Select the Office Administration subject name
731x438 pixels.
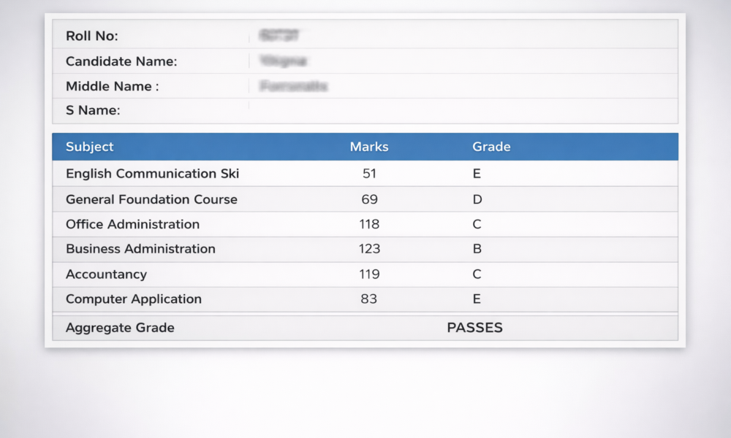pos(132,224)
